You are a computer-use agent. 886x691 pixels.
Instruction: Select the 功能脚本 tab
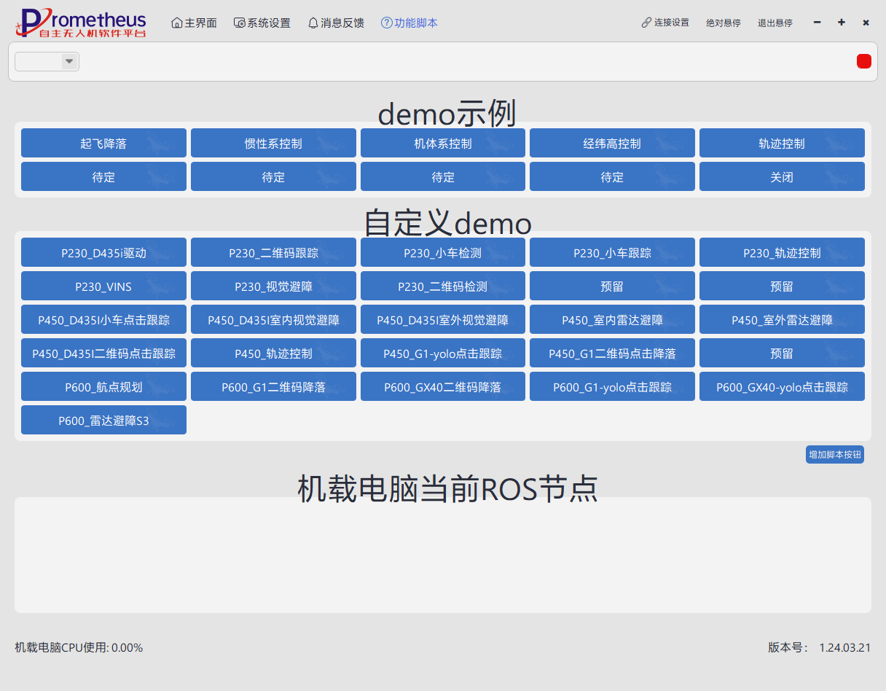(x=409, y=23)
